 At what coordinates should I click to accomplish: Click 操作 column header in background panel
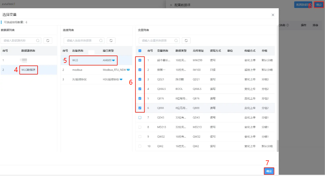point(304,25)
